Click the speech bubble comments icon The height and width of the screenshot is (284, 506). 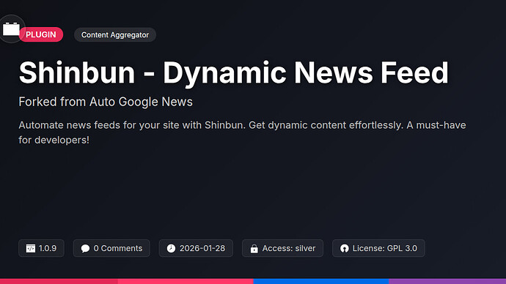click(85, 248)
